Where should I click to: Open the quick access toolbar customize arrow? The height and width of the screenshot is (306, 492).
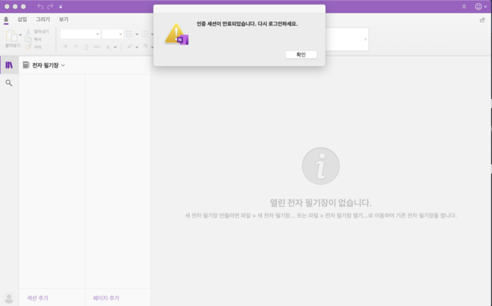tap(61, 7)
